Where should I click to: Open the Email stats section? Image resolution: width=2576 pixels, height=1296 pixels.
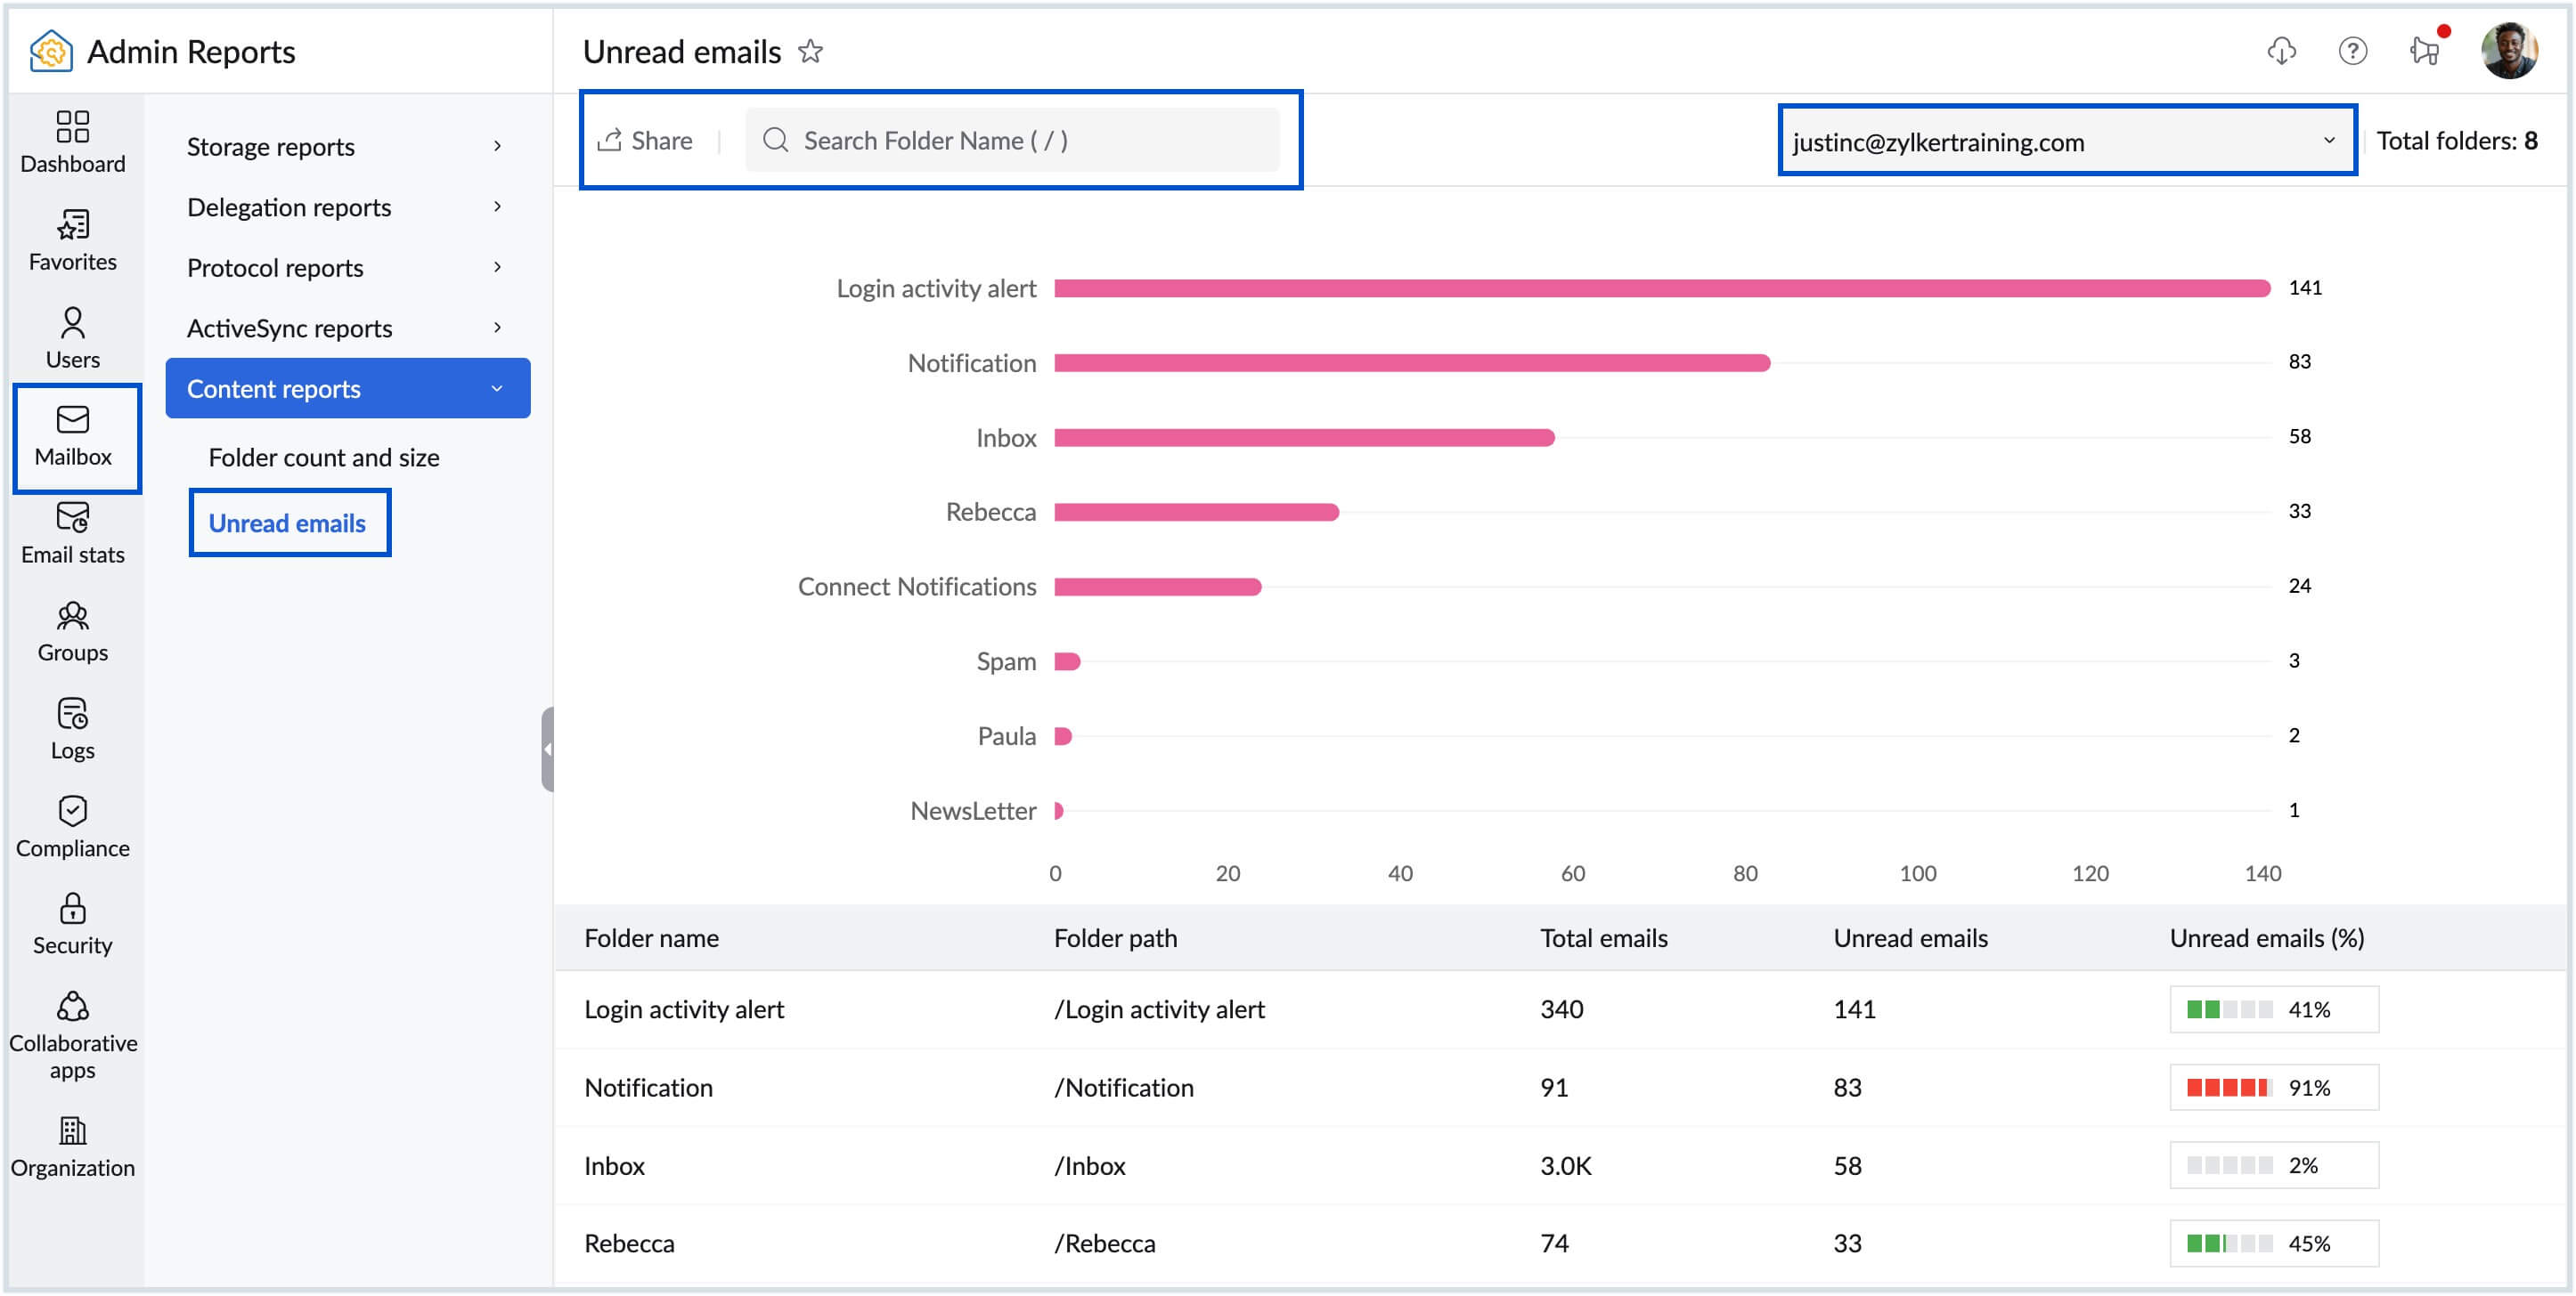tap(72, 533)
